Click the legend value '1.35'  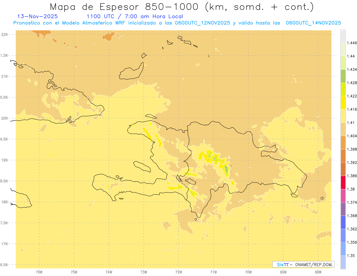(351, 256)
